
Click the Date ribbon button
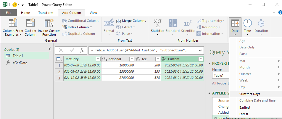point(235,27)
